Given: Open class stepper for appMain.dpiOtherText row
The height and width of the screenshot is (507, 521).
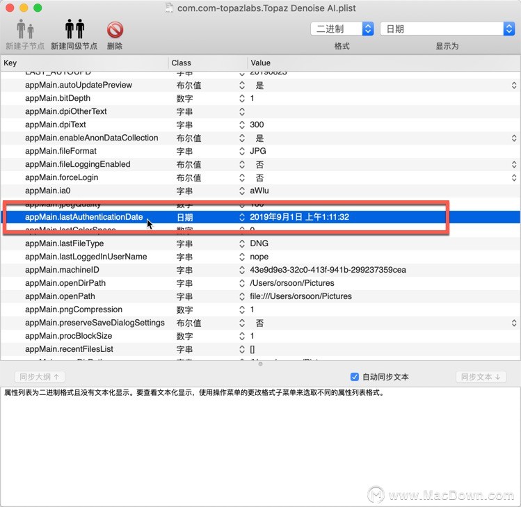Looking at the screenshot, I should pos(242,112).
